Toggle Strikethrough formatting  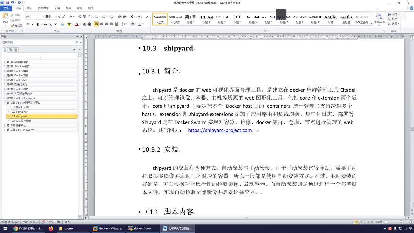(45, 24)
